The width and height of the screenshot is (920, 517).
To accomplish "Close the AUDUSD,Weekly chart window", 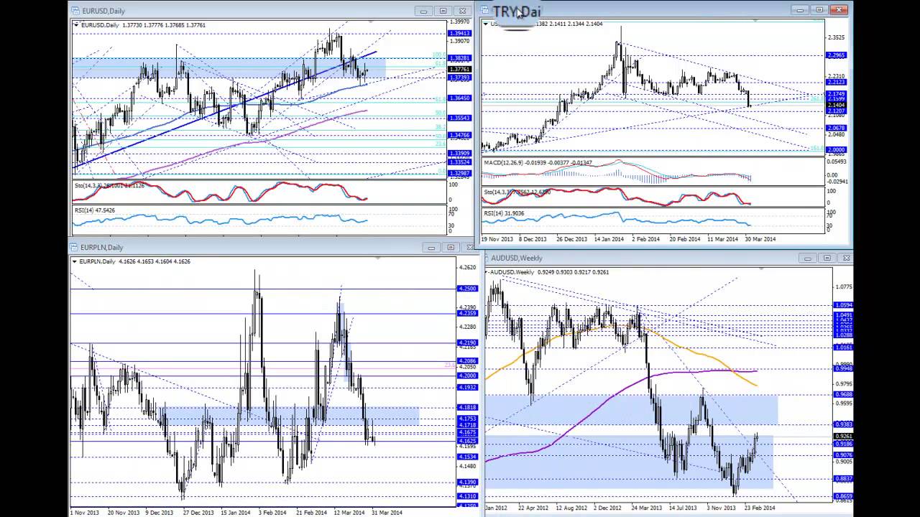I will click(846, 258).
